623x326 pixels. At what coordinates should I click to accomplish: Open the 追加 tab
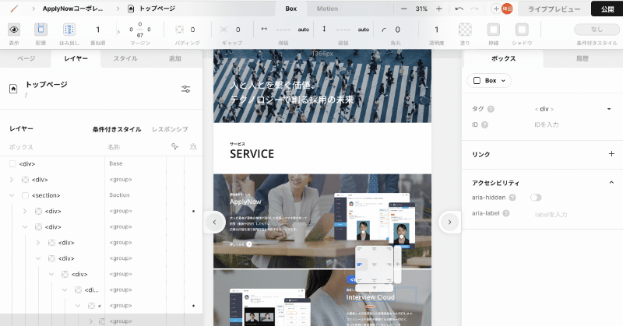pos(175,58)
